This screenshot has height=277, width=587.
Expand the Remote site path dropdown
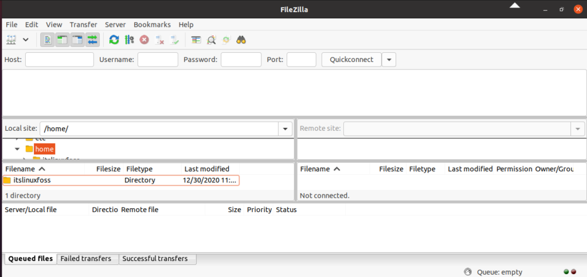[x=577, y=129]
